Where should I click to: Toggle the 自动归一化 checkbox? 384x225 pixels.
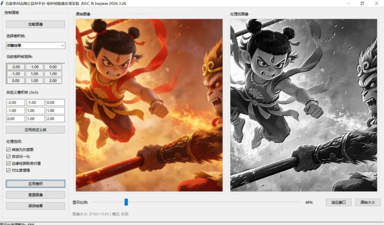click(x=8, y=156)
